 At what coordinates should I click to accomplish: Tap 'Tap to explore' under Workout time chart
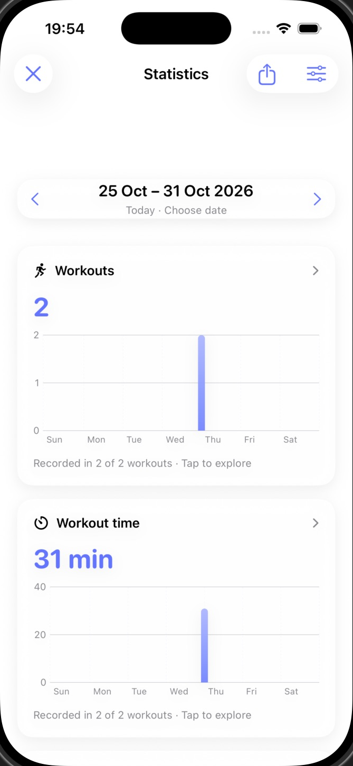click(216, 715)
